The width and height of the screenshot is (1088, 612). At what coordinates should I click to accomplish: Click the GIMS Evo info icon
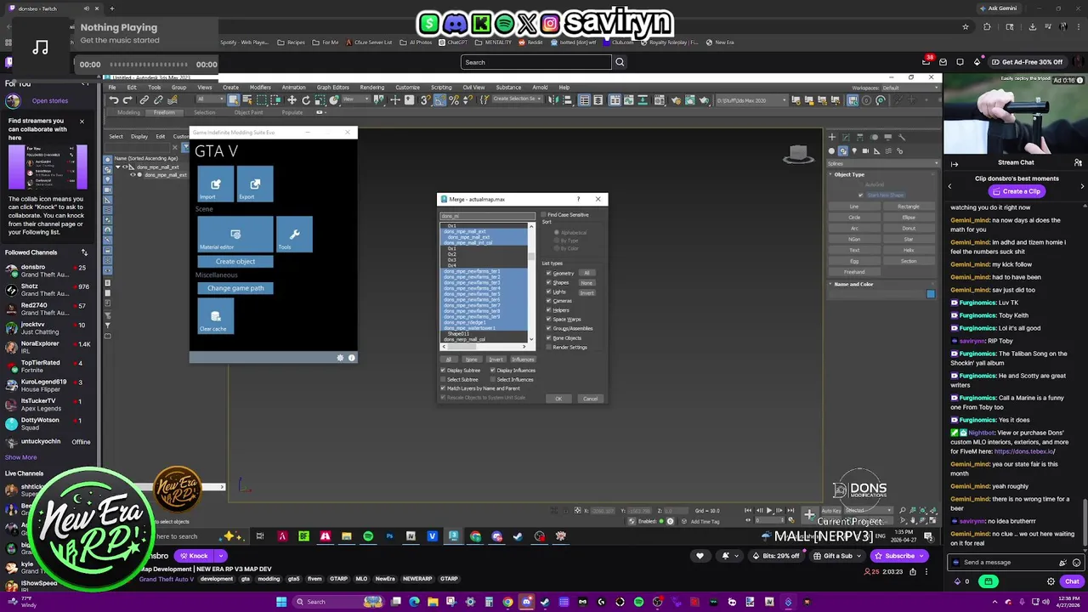[352, 358]
